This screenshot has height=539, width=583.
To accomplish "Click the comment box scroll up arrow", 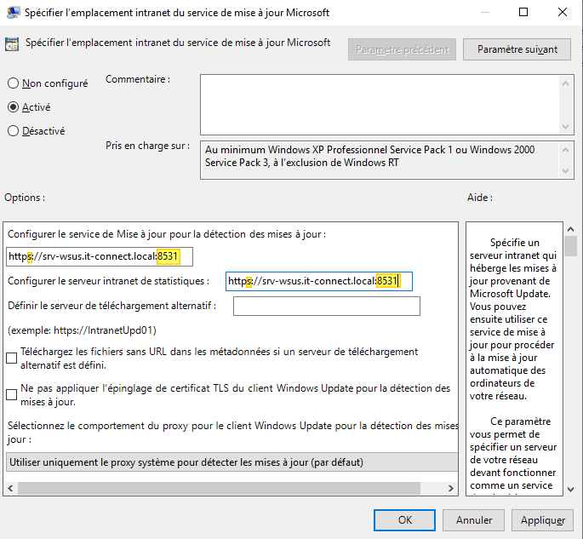I will coord(565,83).
